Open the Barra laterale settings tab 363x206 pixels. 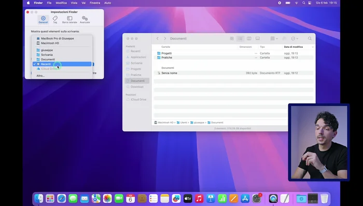[69, 20]
